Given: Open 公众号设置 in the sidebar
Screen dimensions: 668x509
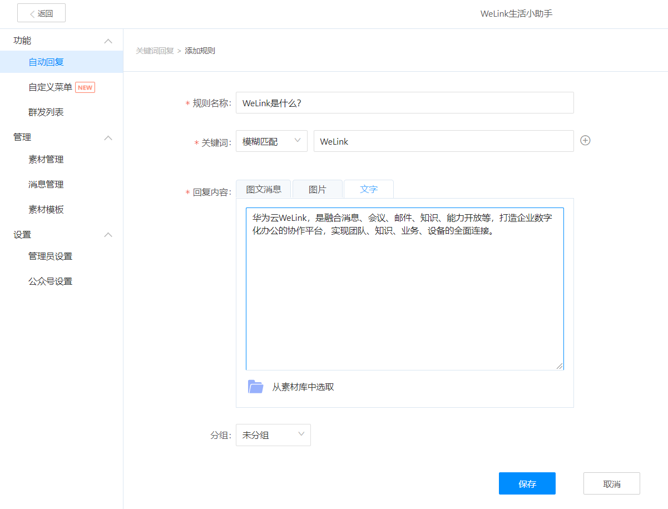Looking at the screenshot, I should [x=50, y=281].
